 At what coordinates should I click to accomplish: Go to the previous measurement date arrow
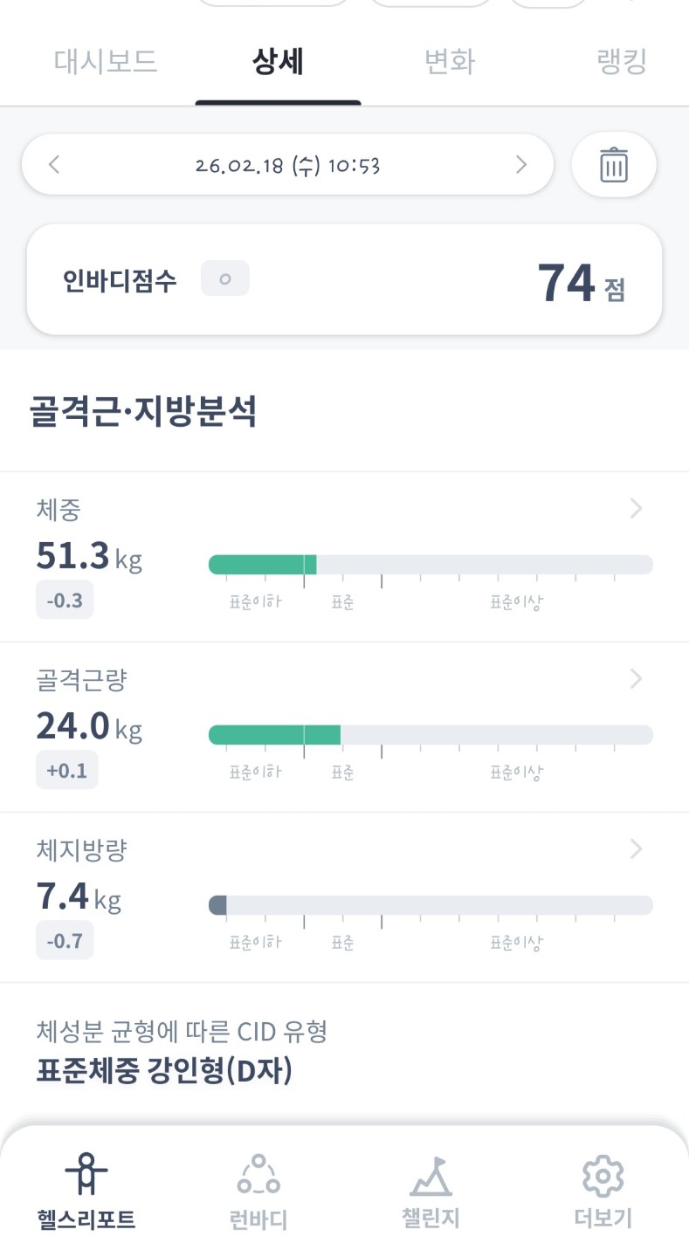pyautogui.click(x=54, y=164)
